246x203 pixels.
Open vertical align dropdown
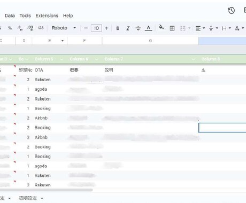coord(213,28)
